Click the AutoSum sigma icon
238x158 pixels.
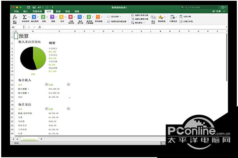click(x=25, y=17)
